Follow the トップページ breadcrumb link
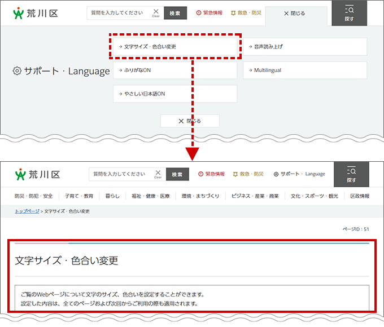384x327 pixels. coord(27,211)
